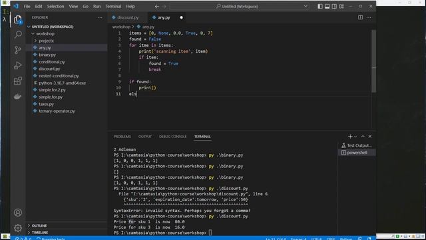This screenshot has width=426, height=240.
Task: Switch to the Debug Console tab
Action: click(173, 137)
